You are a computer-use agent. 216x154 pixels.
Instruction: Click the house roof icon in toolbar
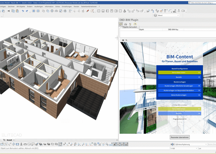[x=161, y=11]
